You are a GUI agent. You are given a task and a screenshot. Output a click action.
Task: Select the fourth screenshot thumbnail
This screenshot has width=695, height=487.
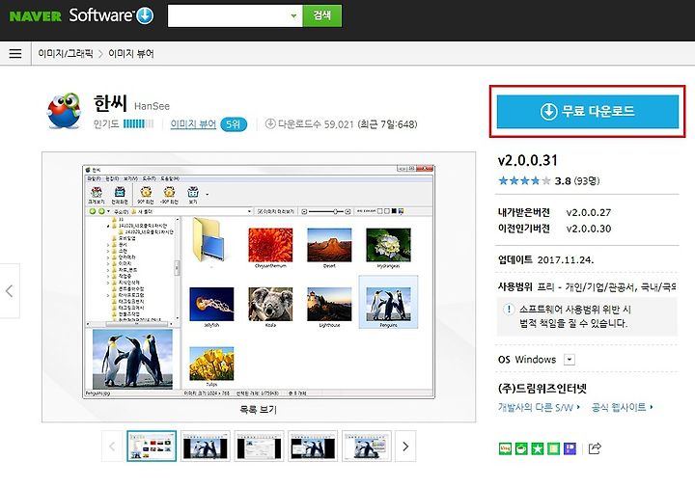click(313, 446)
